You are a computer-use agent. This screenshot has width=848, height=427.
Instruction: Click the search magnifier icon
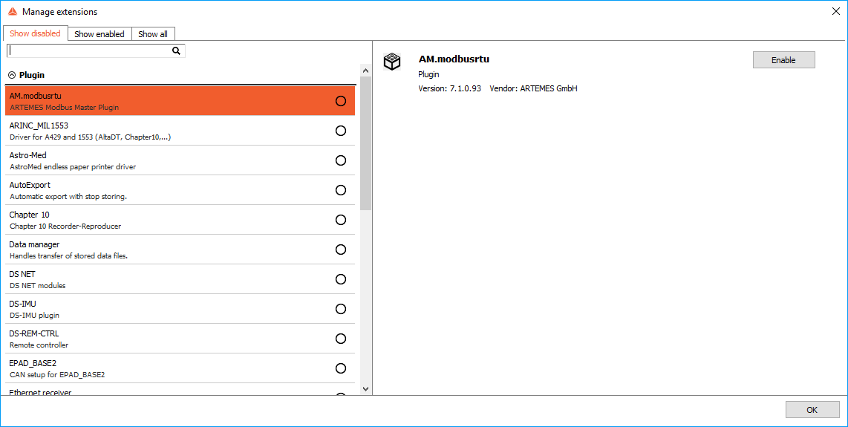coord(176,51)
